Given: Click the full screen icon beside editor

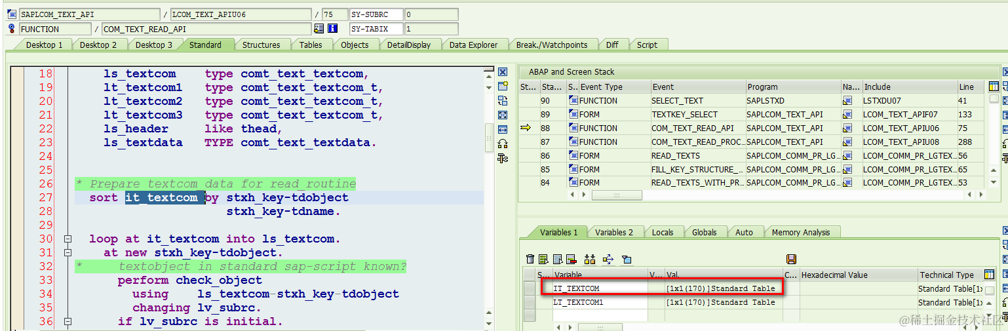Looking at the screenshot, I should tap(503, 115).
